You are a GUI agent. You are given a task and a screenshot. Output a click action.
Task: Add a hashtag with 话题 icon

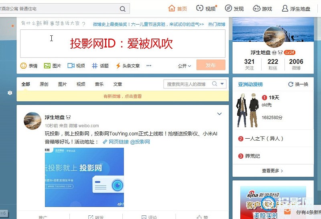(100, 66)
